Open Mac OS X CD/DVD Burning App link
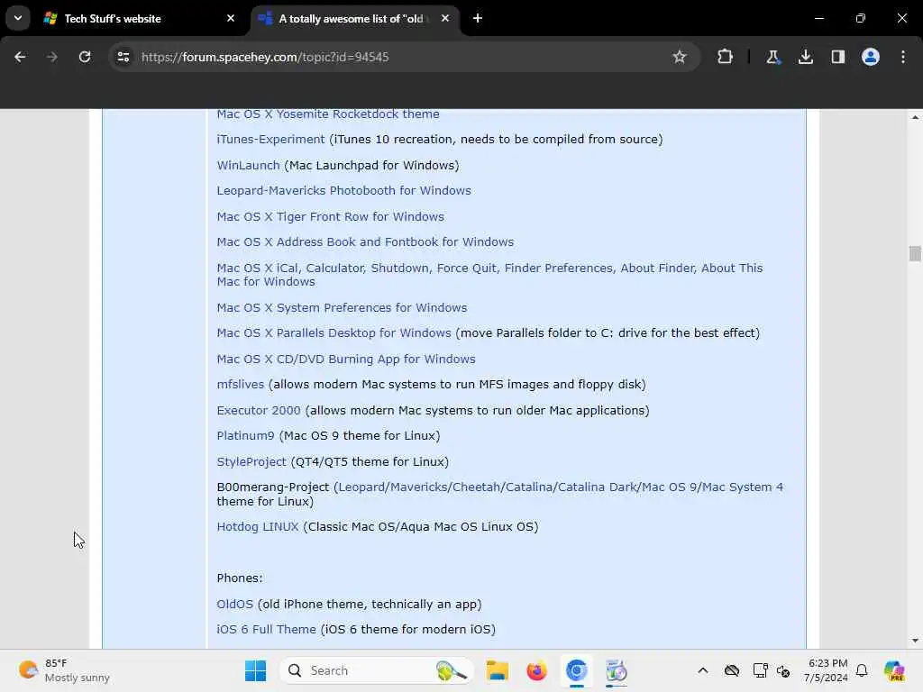Screen dimensions: 923x692 coord(345,359)
